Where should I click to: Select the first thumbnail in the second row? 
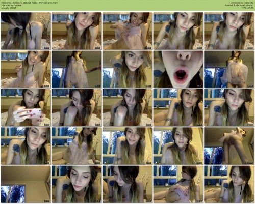coord(25,69)
